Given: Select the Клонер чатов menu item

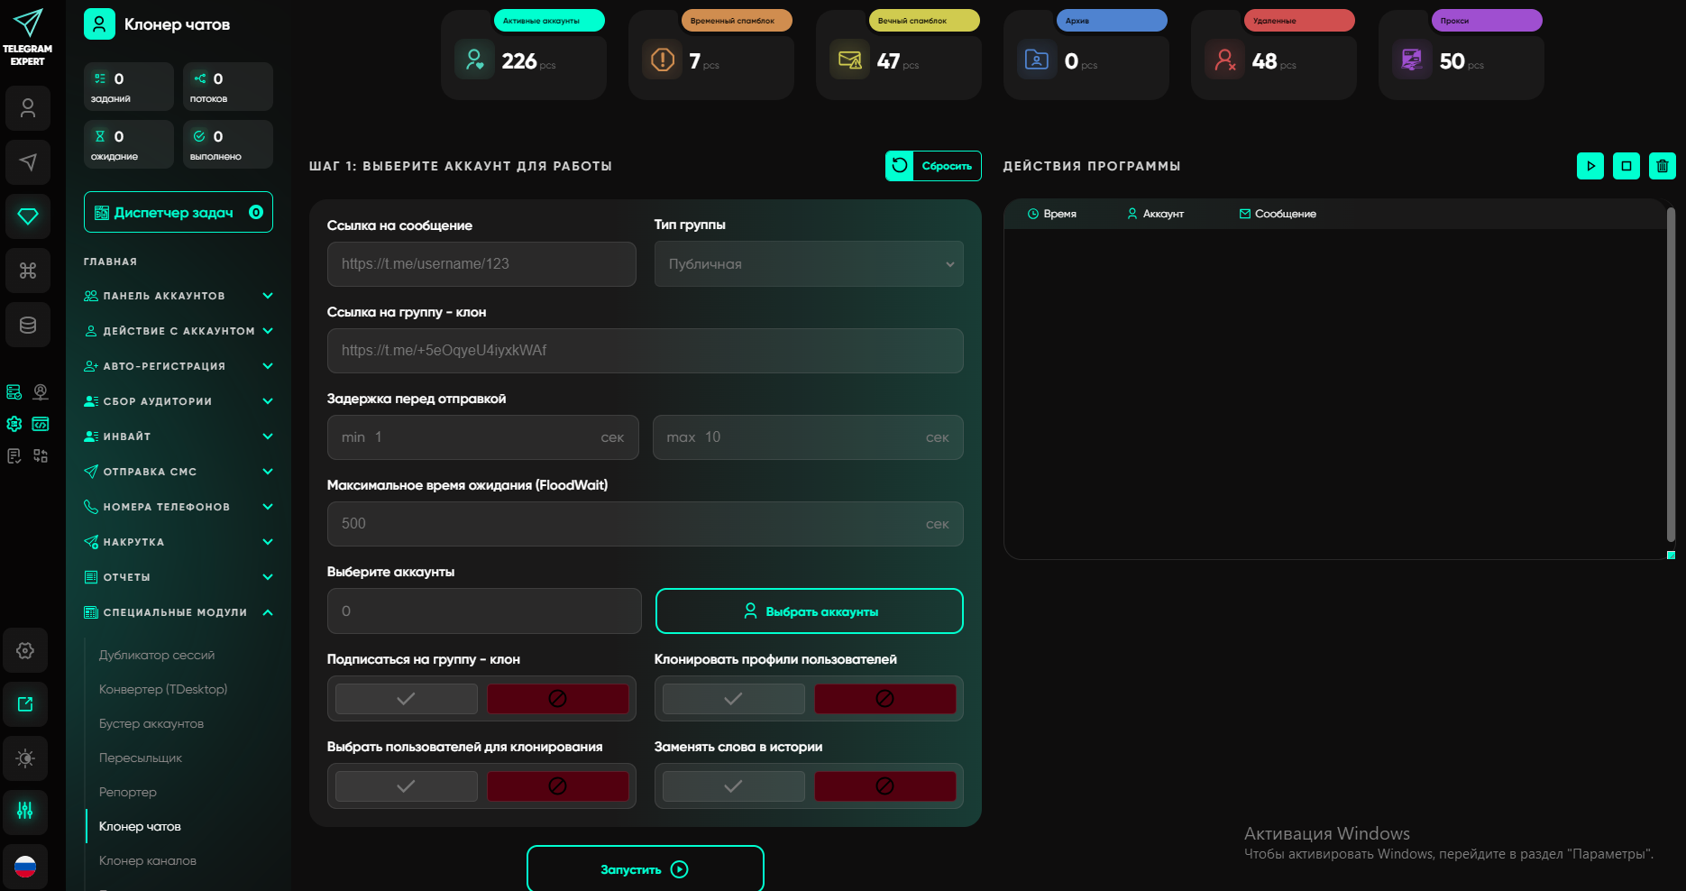Looking at the screenshot, I should (140, 826).
